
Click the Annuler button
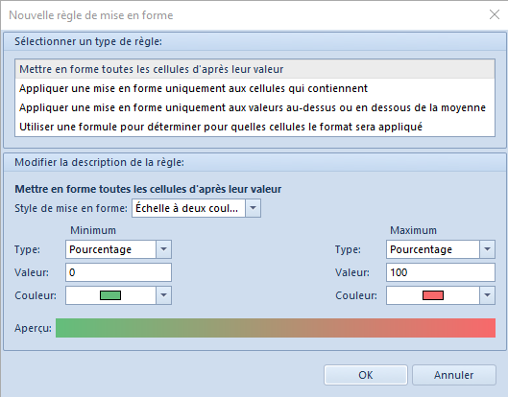coord(454,375)
